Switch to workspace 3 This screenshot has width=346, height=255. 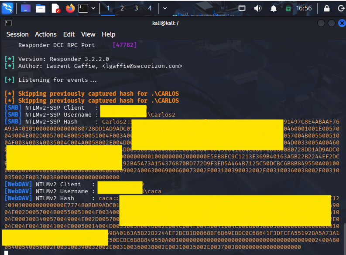[x=136, y=8]
